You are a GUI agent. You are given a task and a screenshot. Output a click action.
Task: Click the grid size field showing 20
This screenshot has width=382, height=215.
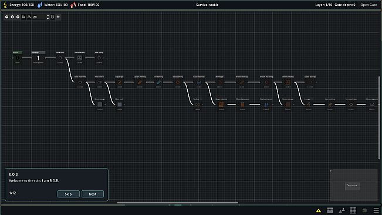pyautogui.click(x=39, y=17)
